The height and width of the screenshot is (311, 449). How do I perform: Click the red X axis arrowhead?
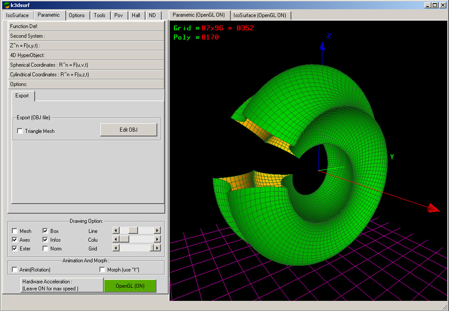pyautogui.click(x=433, y=208)
